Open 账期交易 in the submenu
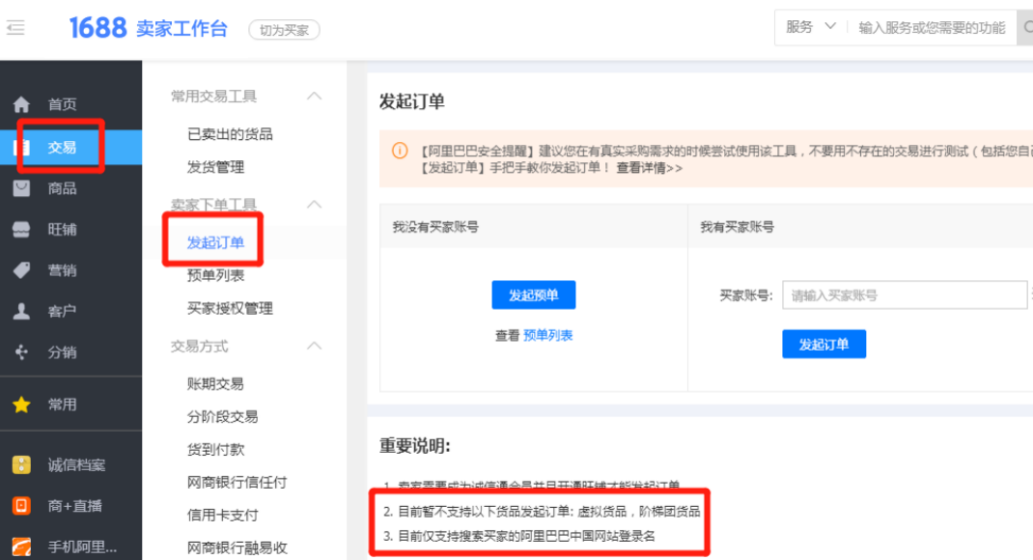Screen dimensions: 1033x560 click(x=215, y=383)
